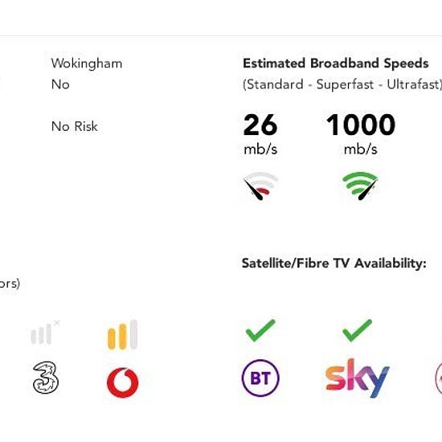
Task: Click the green checkmark above BT
Action: [x=260, y=330]
